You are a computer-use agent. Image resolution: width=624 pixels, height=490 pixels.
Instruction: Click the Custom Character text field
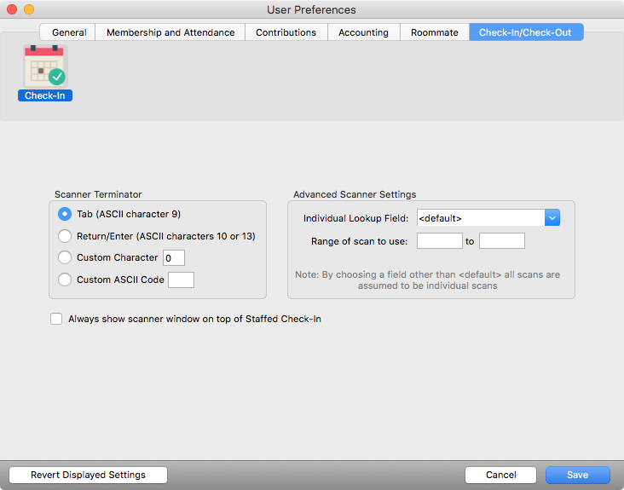click(174, 257)
